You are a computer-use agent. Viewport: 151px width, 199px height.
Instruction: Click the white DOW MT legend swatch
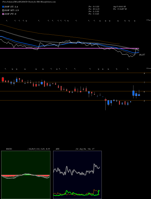[x=3, y=10]
